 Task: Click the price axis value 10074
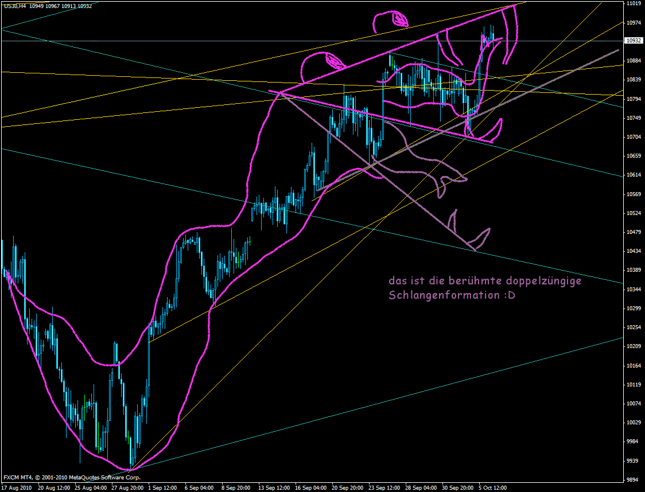634,404
